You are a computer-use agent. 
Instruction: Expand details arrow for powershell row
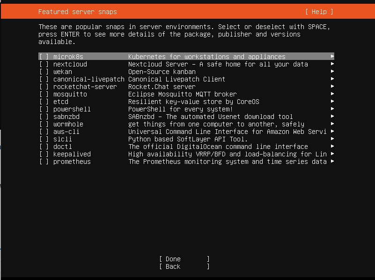click(332, 109)
